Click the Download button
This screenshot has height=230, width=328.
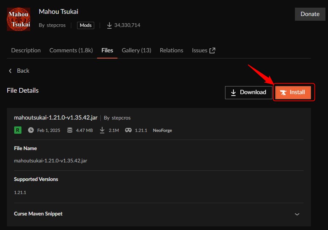pos(248,92)
